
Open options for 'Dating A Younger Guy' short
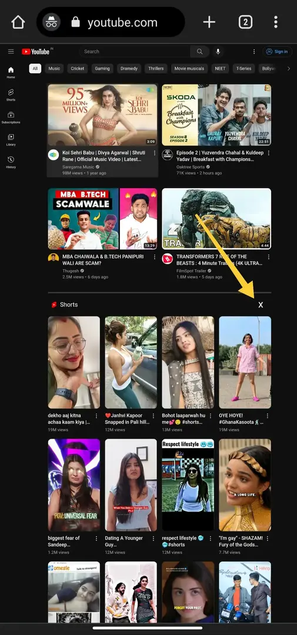click(153, 538)
